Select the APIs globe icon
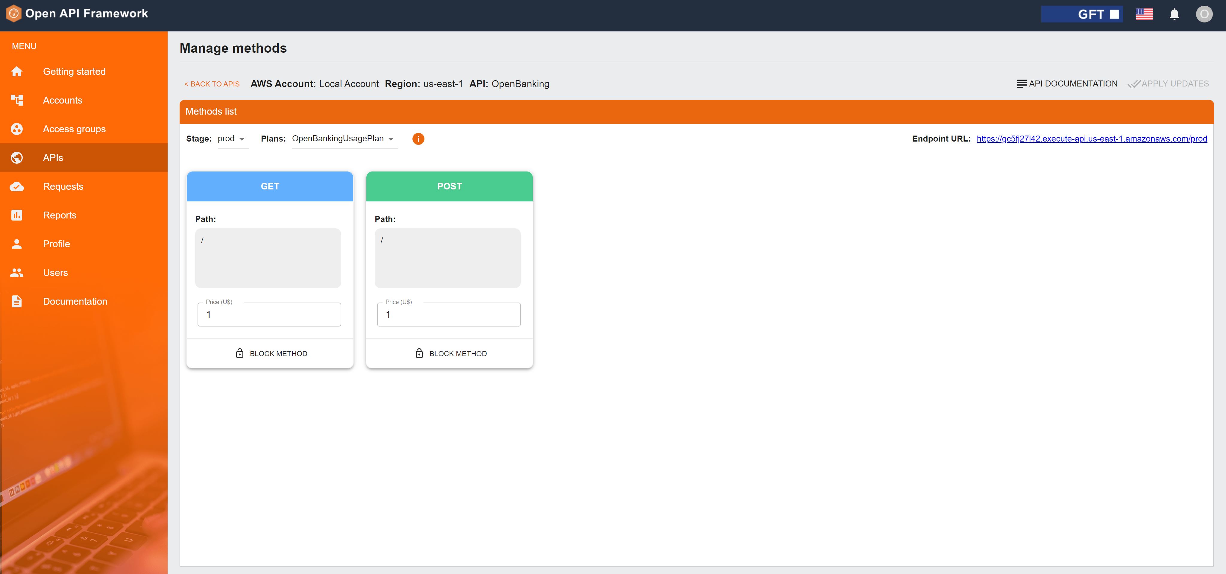 [17, 157]
